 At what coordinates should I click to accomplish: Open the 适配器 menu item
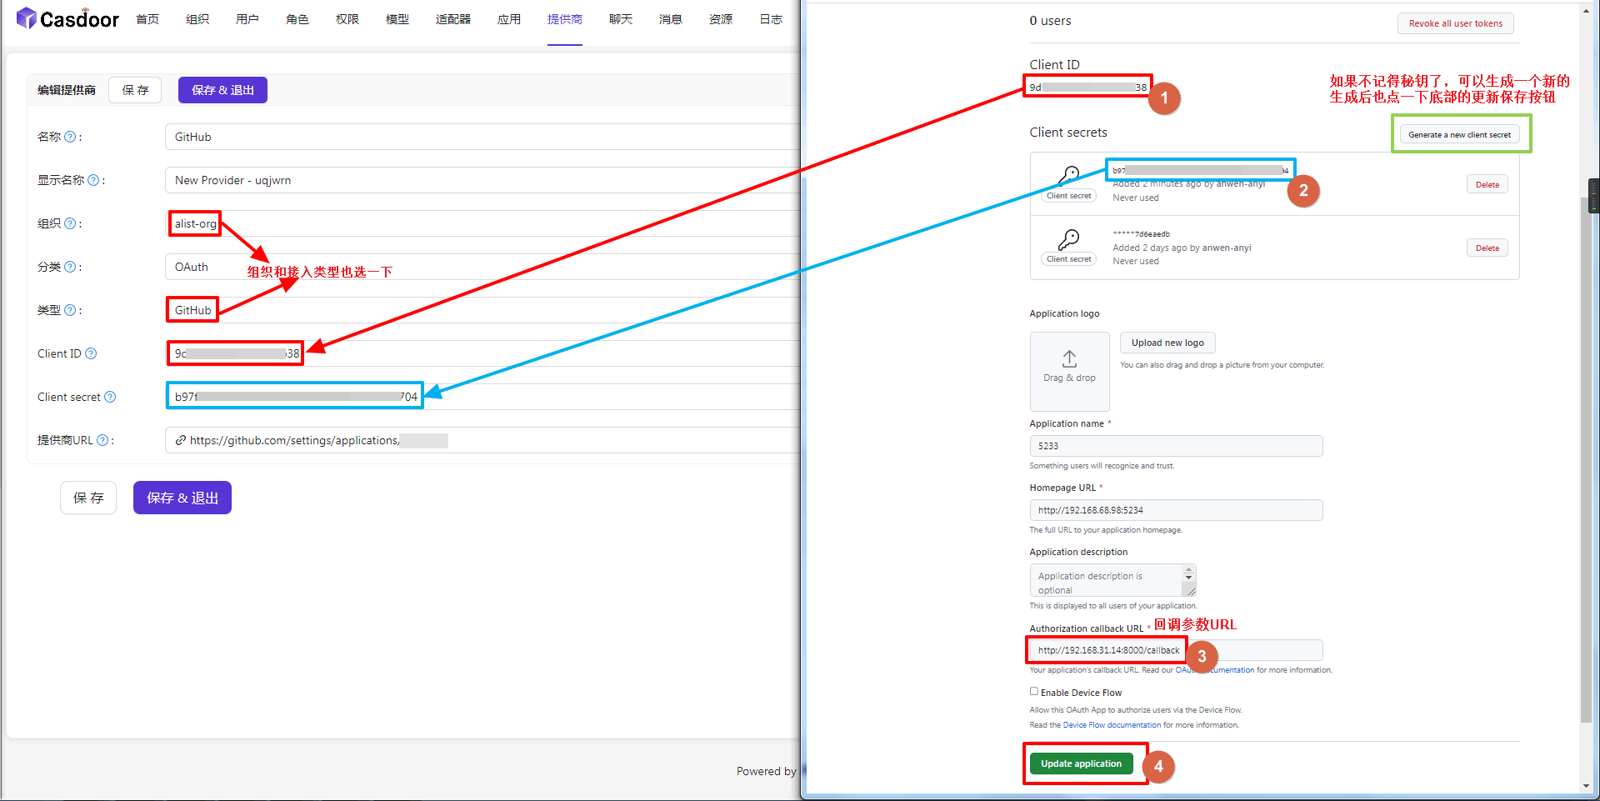tap(453, 19)
